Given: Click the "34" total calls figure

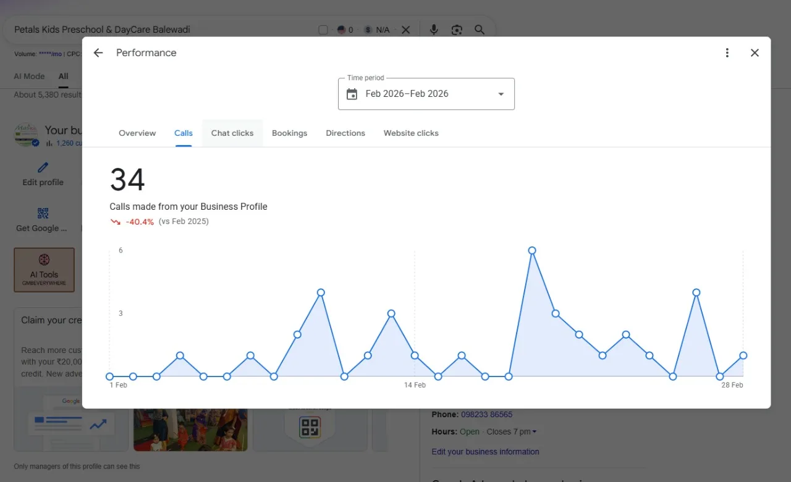Looking at the screenshot, I should point(127,180).
